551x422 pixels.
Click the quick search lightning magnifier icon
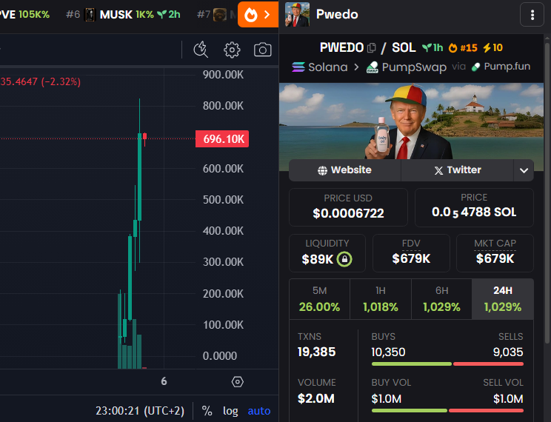coord(201,50)
